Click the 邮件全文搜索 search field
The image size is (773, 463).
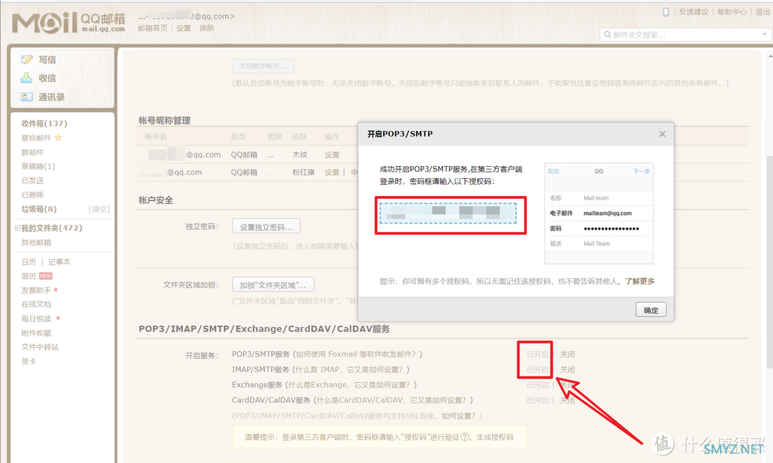(684, 34)
